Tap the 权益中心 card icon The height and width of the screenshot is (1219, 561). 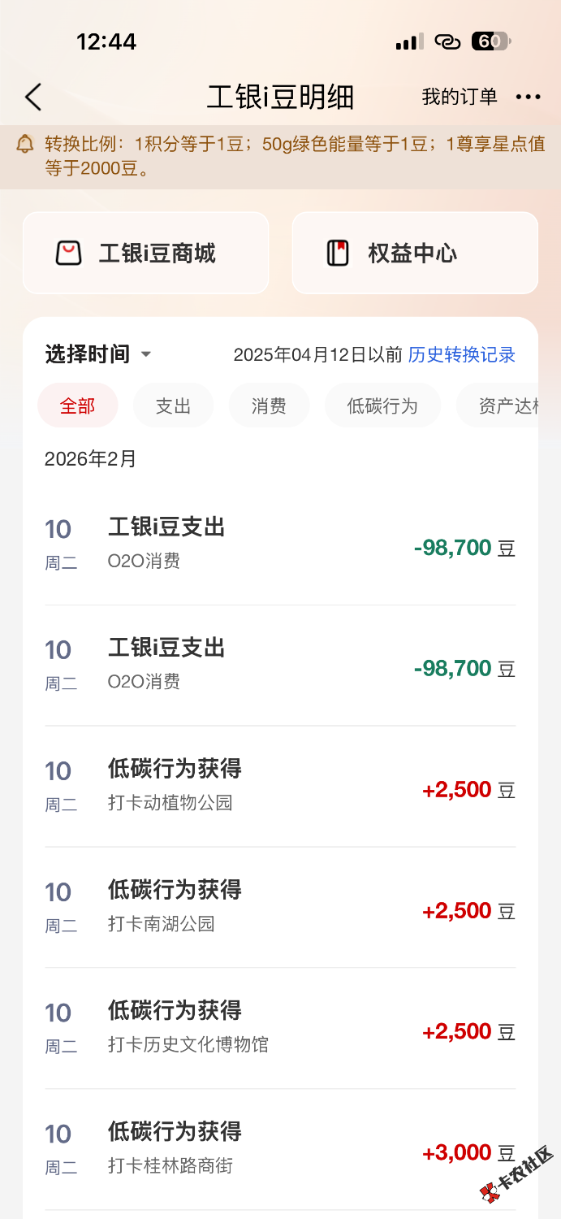pyautogui.click(x=337, y=254)
